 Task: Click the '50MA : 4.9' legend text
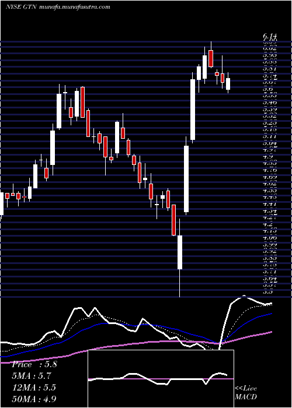[x=34, y=399]
